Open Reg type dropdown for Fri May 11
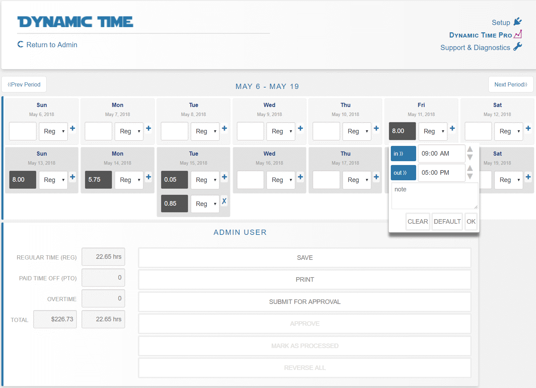The height and width of the screenshot is (388, 536). pyautogui.click(x=433, y=131)
